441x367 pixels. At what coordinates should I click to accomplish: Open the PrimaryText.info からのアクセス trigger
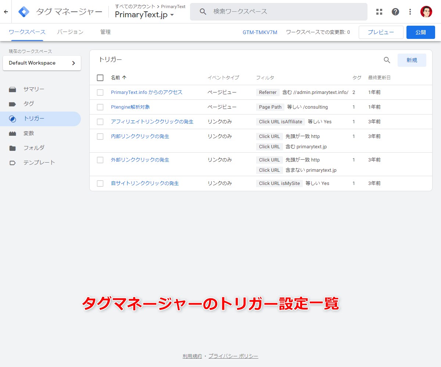pyautogui.click(x=147, y=92)
